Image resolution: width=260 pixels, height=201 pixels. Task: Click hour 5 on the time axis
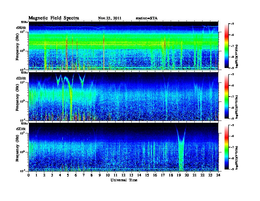[x=68, y=175]
